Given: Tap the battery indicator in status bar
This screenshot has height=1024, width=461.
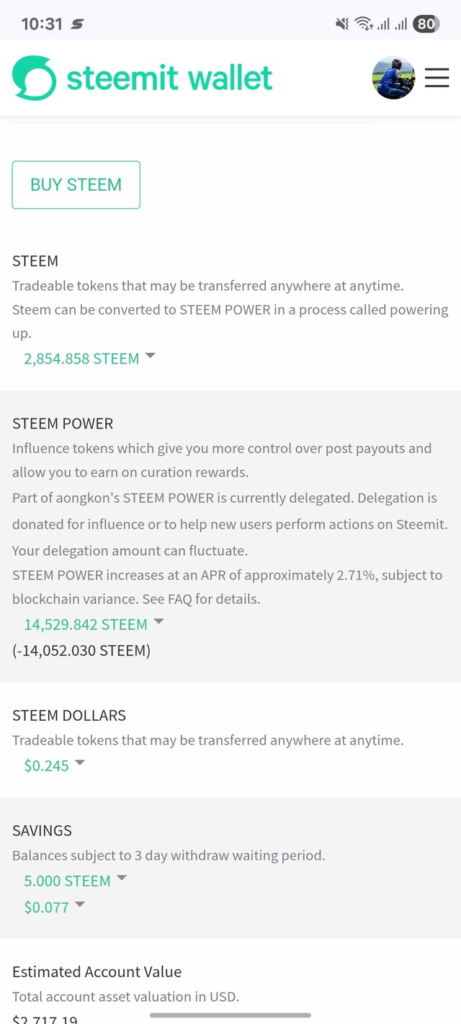Looking at the screenshot, I should pyautogui.click(x=426, y=24).
